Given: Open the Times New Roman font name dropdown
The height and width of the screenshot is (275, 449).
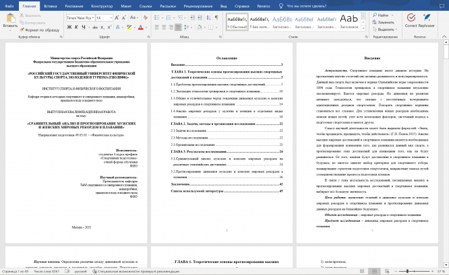Looking at the screenshot, I should pyautogui.click(x=93, y=18).
